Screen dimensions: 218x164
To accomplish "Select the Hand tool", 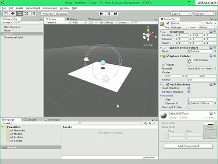I will click(x=6, y=14).
